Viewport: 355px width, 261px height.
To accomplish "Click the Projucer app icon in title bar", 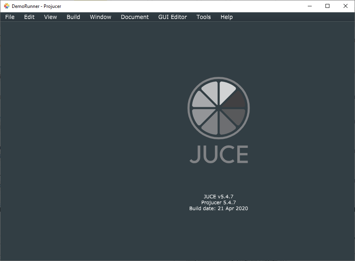I will tap(7, 6).
